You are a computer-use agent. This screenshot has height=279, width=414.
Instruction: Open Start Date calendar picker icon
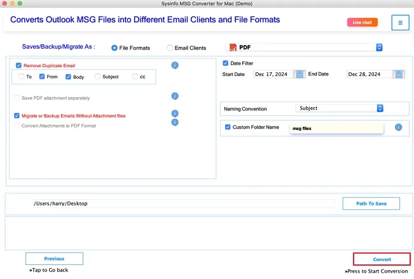pyautogui.click(x=300, y=74)
